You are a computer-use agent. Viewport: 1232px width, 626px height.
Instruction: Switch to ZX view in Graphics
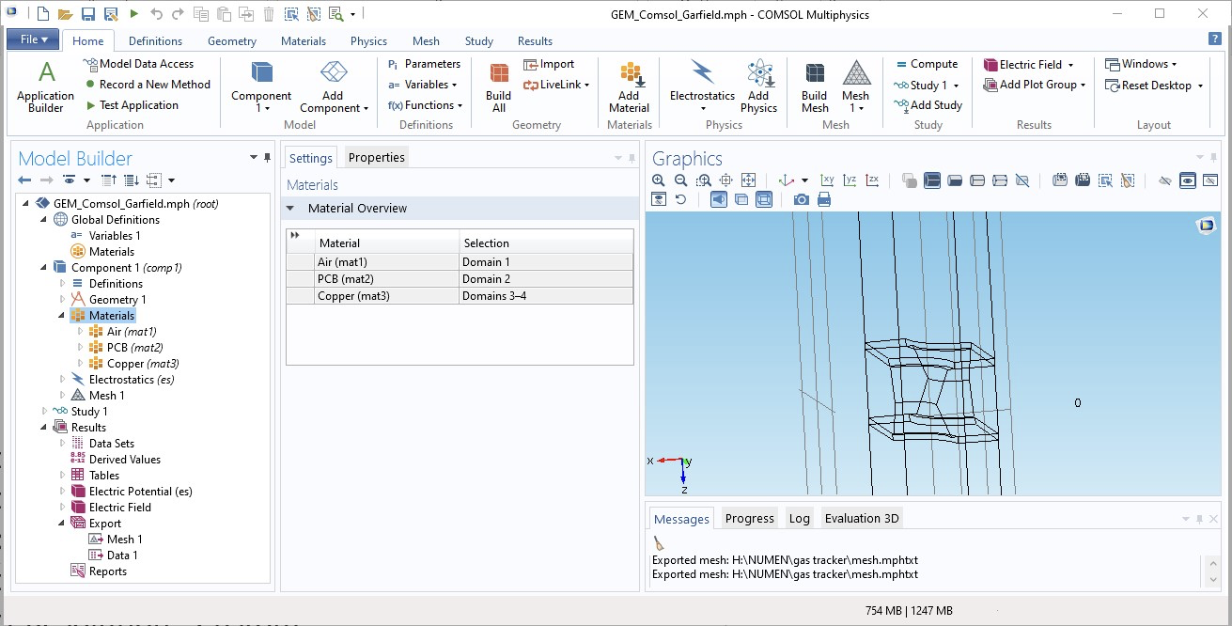point(872,180)
